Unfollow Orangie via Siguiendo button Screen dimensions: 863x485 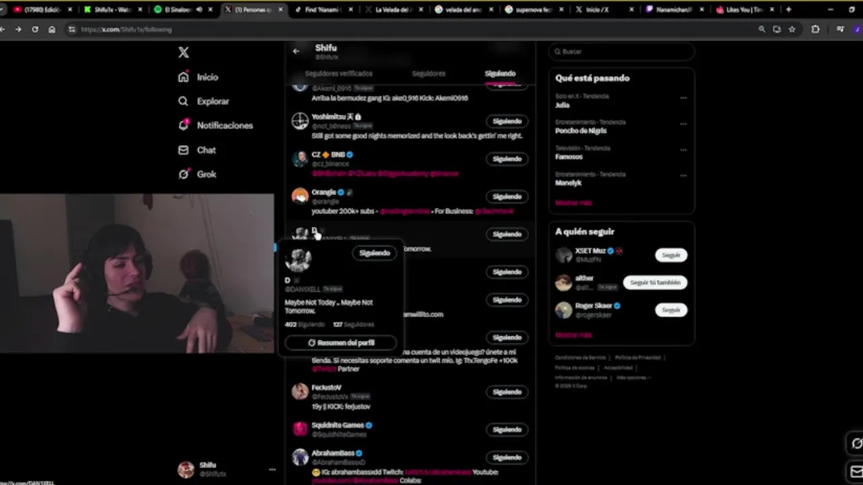pyautogui.click(x=507, y=197)
